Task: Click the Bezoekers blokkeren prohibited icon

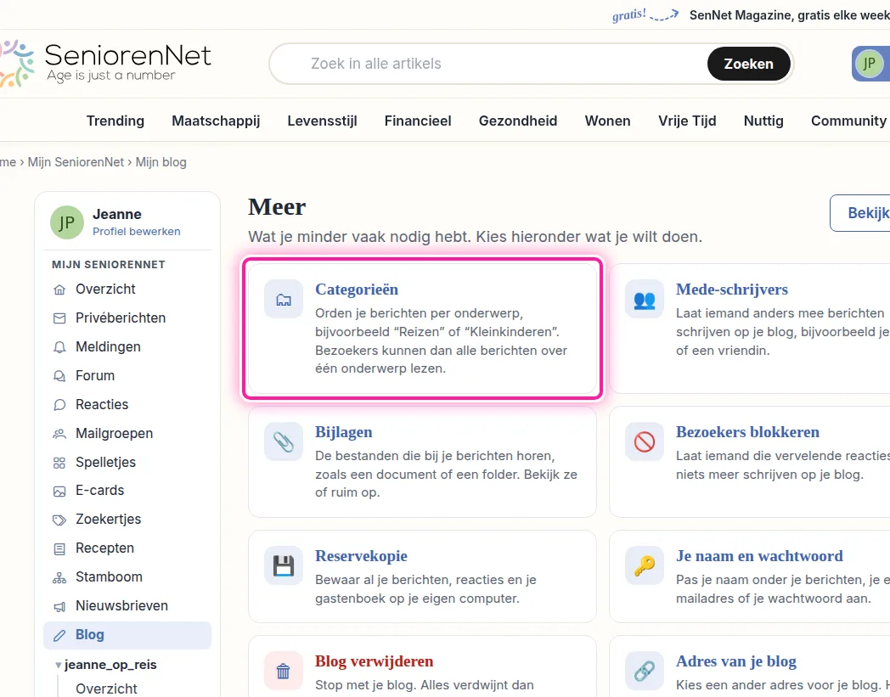Action: click(645, 441)
